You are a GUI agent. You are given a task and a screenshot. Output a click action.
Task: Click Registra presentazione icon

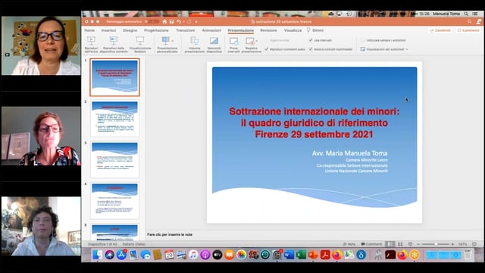pyautogui.click(x=249, y=41)
